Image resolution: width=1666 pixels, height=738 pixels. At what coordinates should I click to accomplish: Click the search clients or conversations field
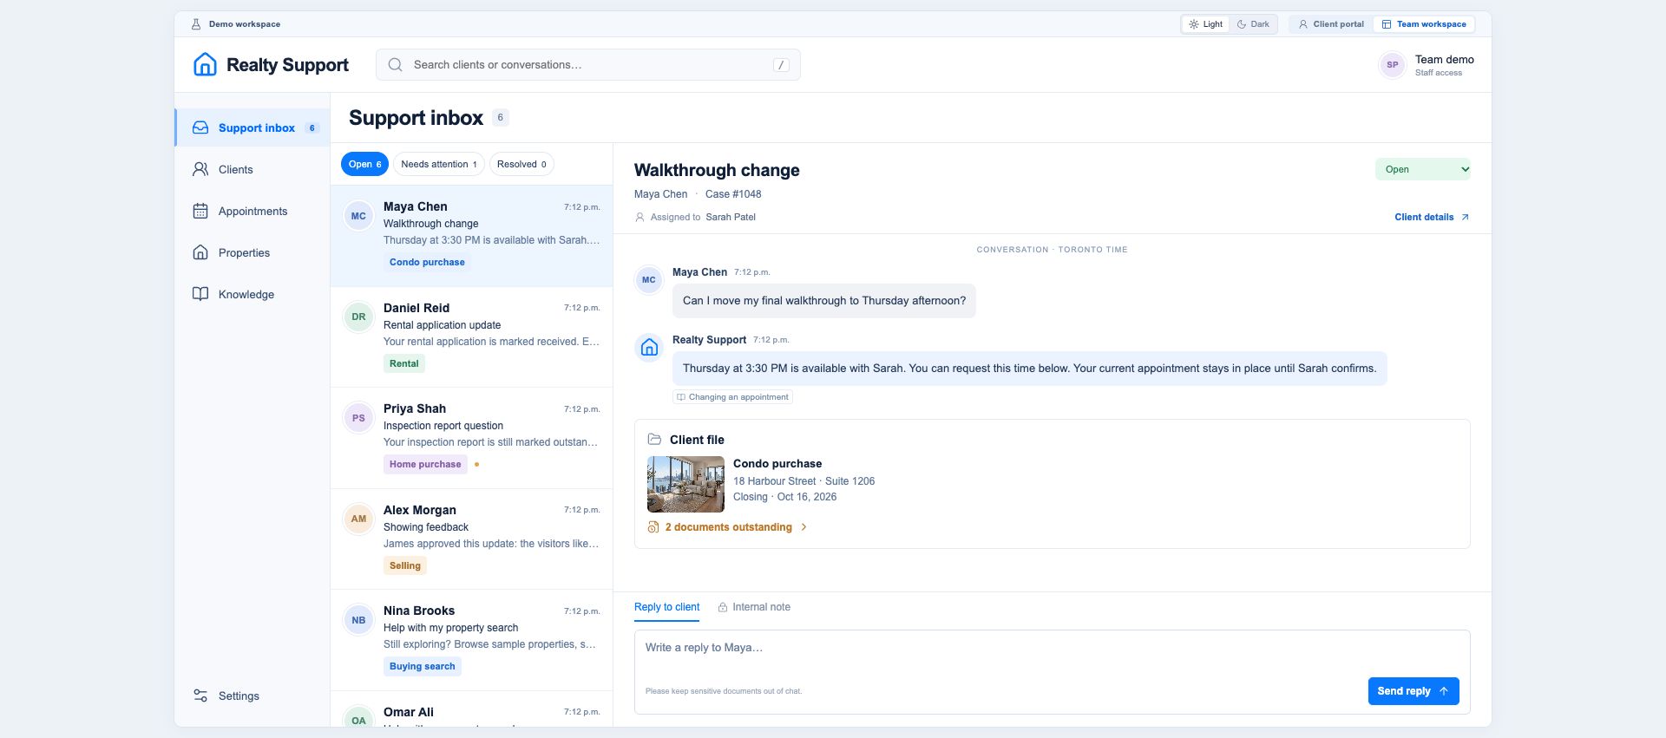pyautogui.click(x=588, y=64)
